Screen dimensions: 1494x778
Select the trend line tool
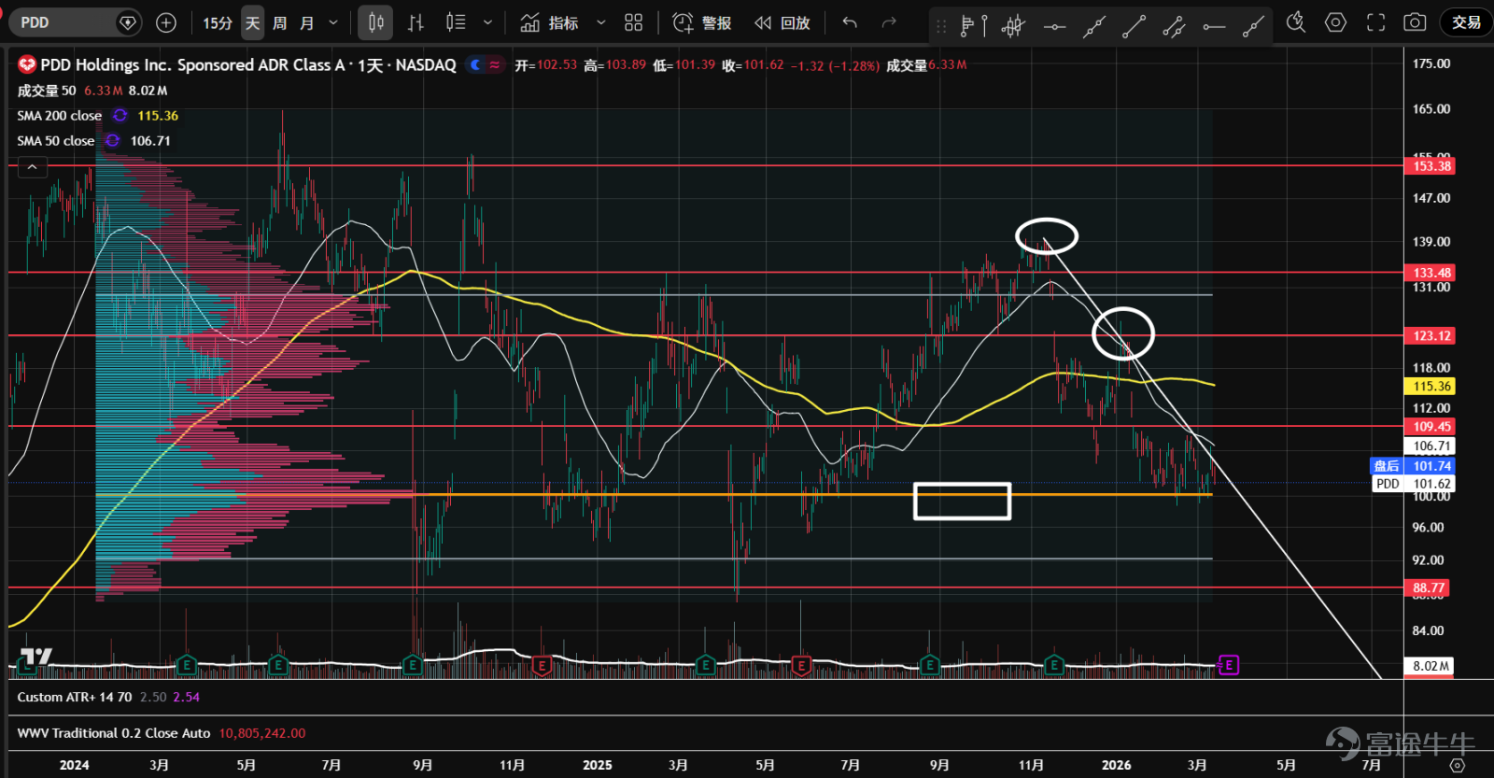pos(1134,26)
